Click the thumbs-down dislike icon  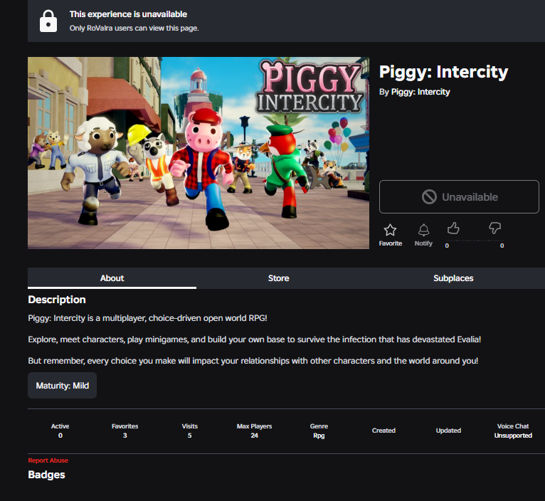(494, 228)
